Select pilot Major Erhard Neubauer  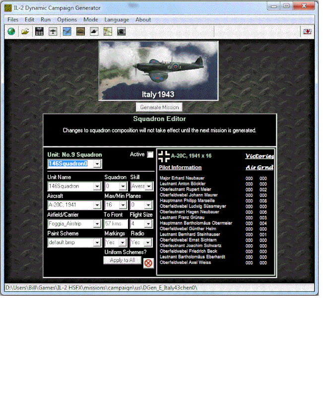coord(182,178)
